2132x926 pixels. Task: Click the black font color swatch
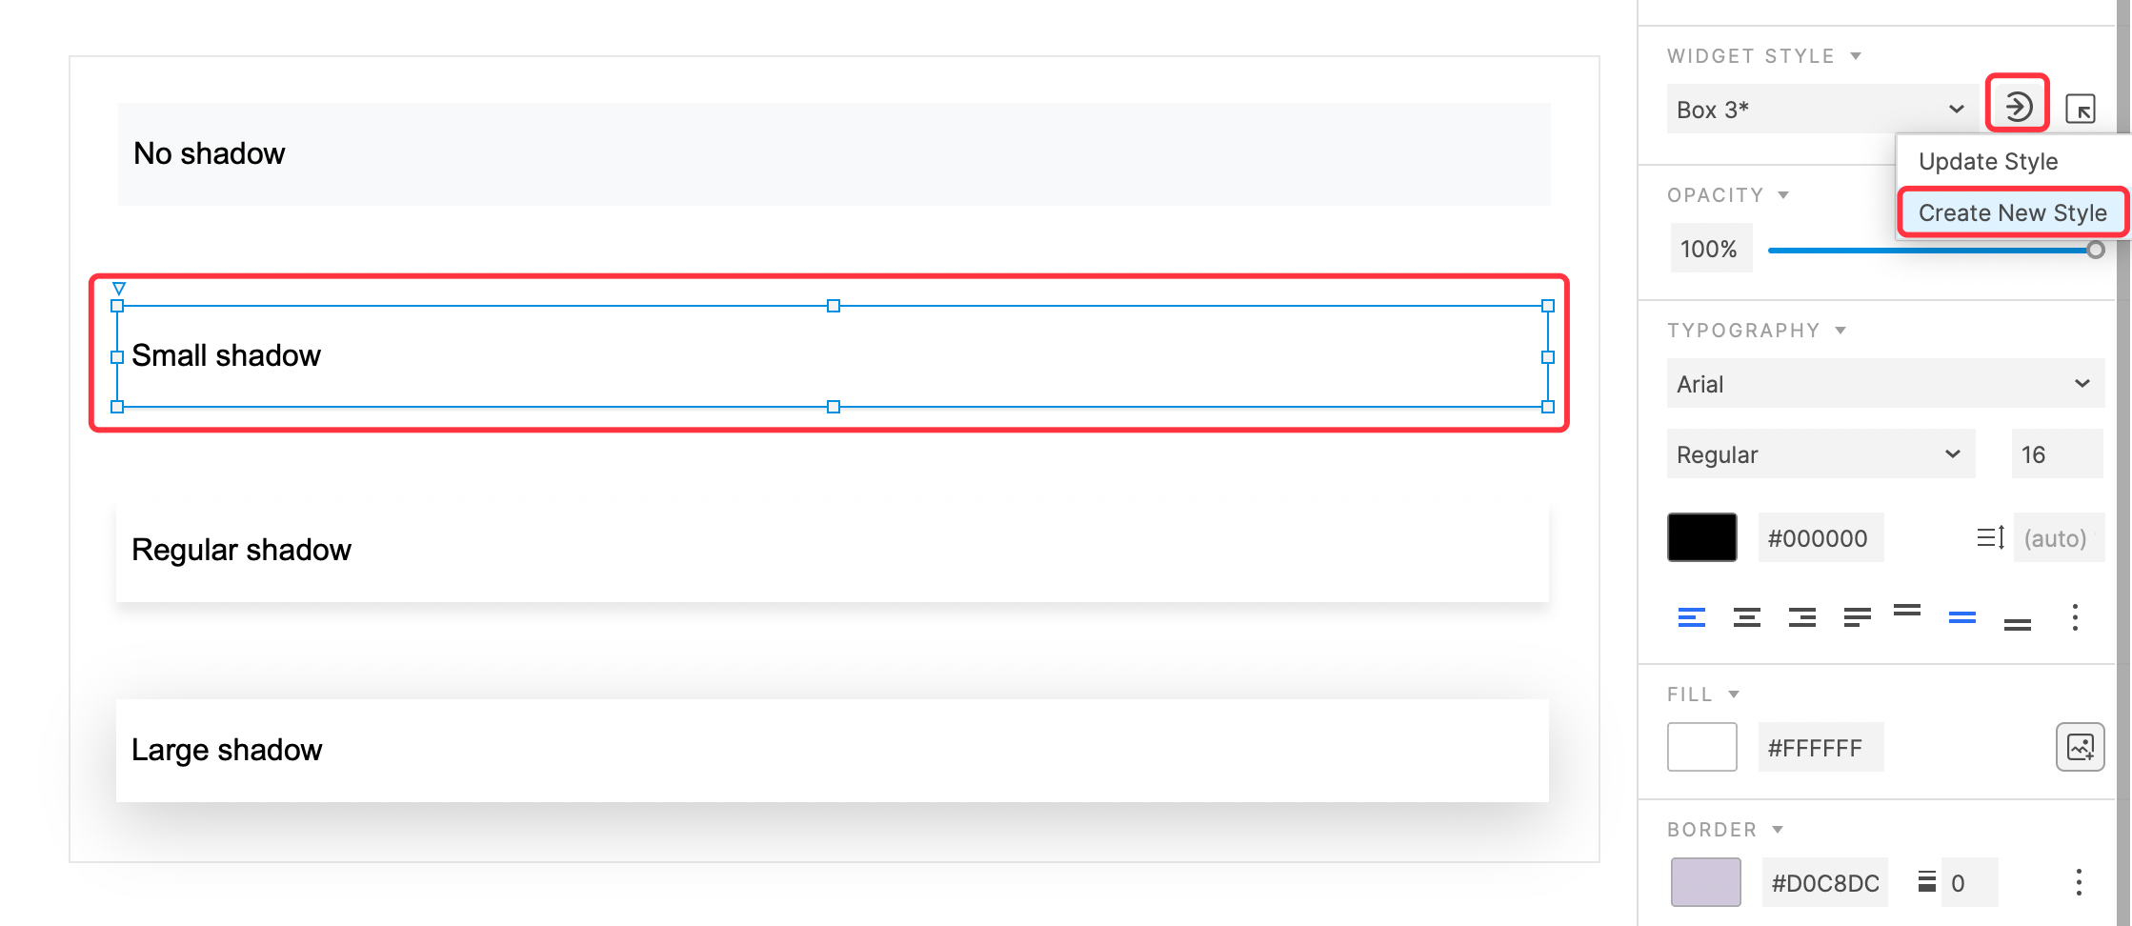(1701, 537)
